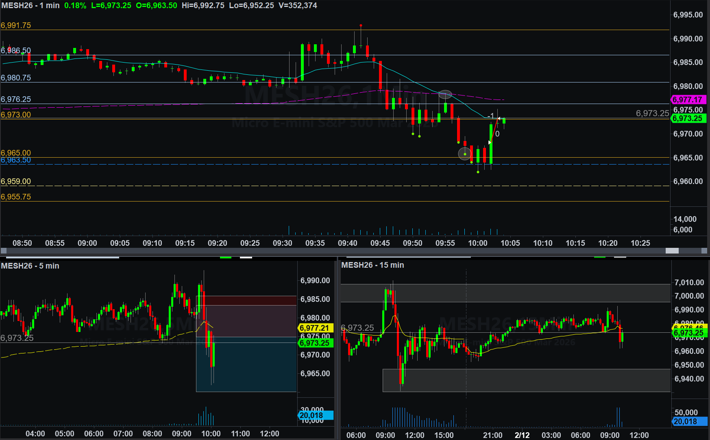
Task: Click the yellow 6,977.21 tag on 5 min chart
Action: [x=315, y=328]
